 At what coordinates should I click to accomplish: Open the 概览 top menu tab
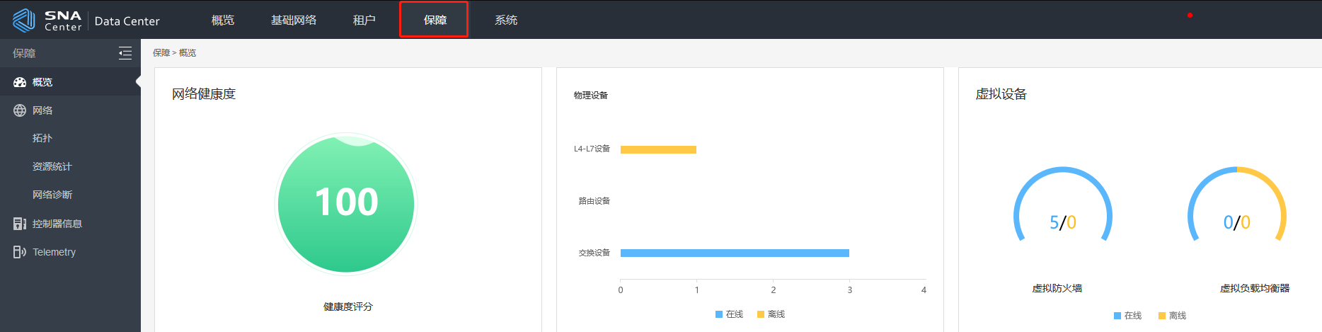pos(223,21)
